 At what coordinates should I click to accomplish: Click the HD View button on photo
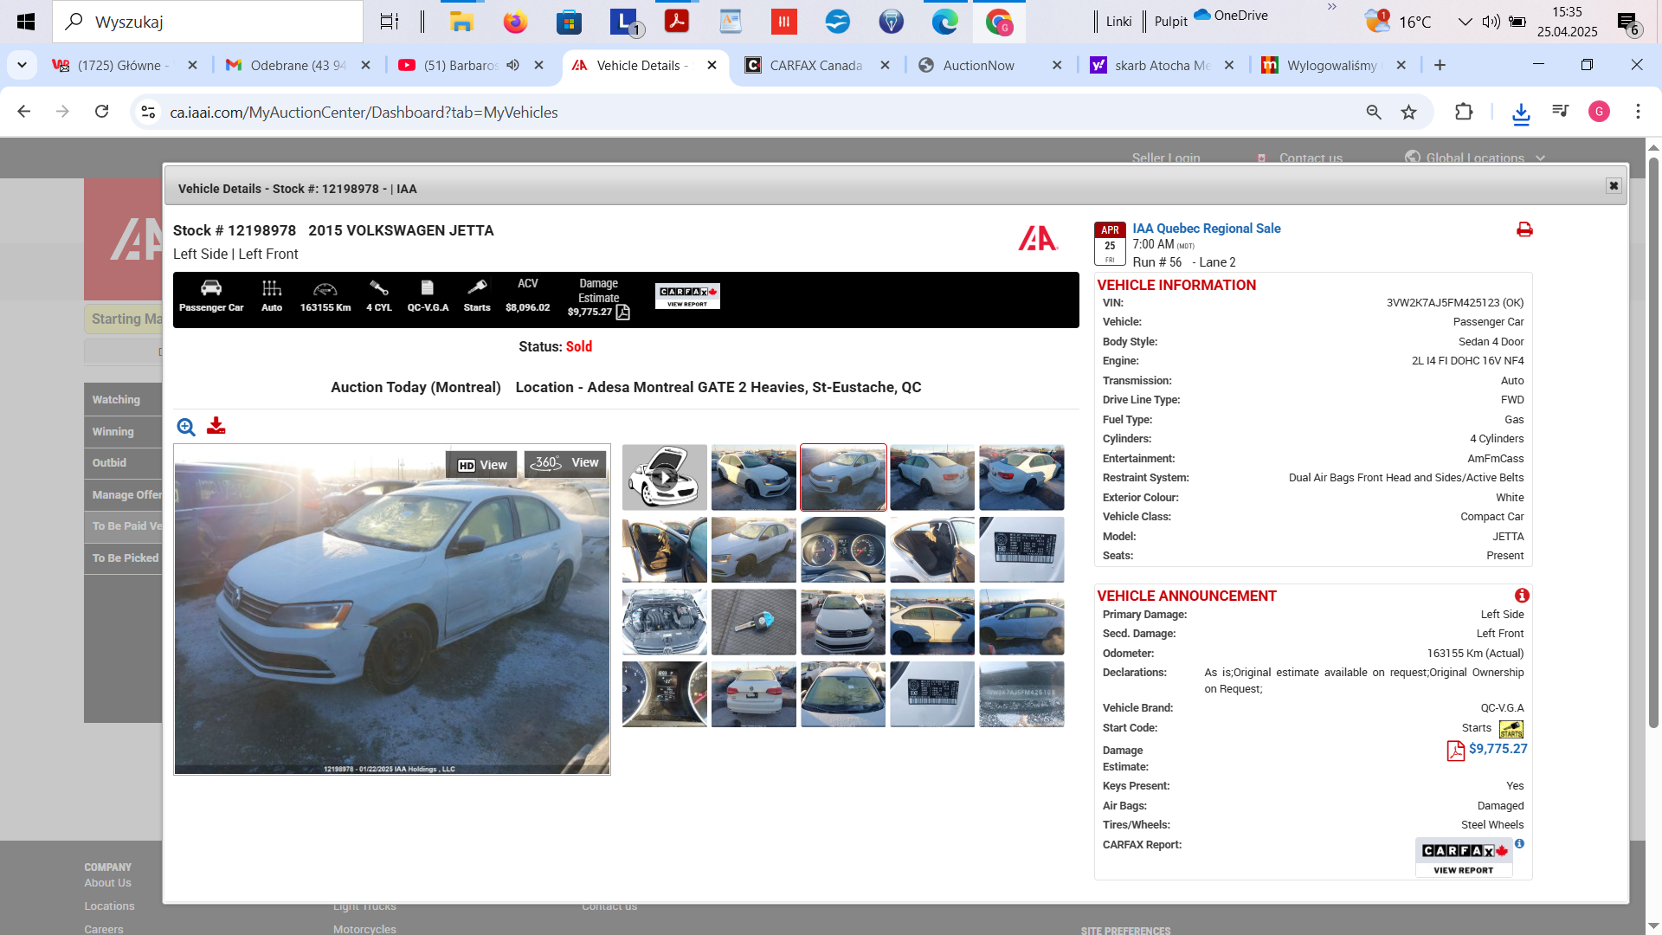coord(482,465)
